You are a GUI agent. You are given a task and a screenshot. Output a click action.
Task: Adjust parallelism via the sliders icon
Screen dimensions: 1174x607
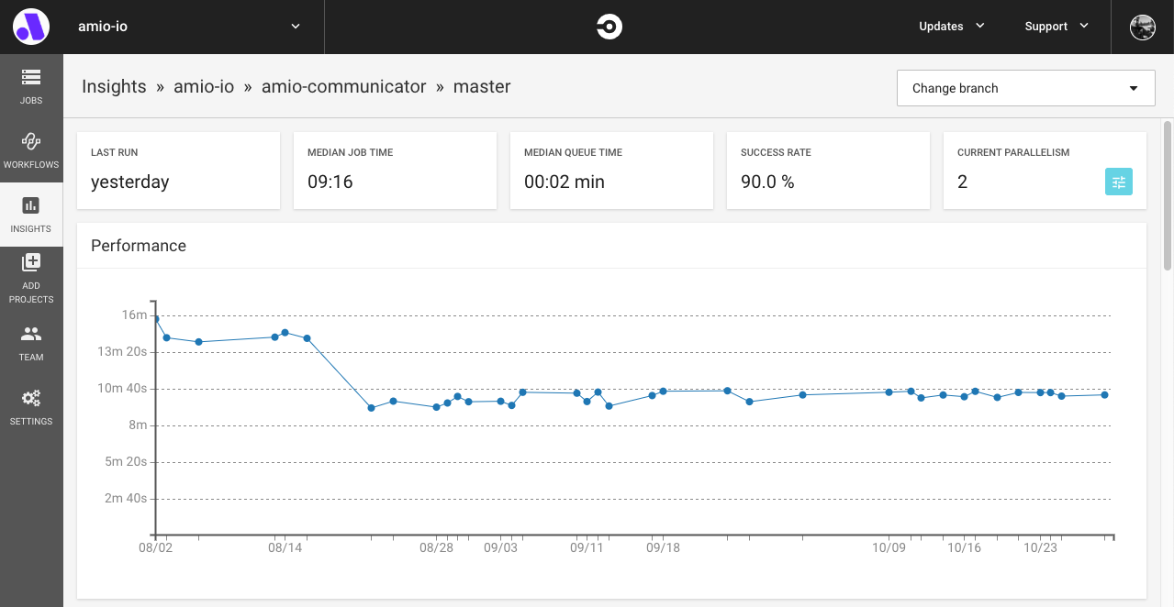pos(1118,182)
